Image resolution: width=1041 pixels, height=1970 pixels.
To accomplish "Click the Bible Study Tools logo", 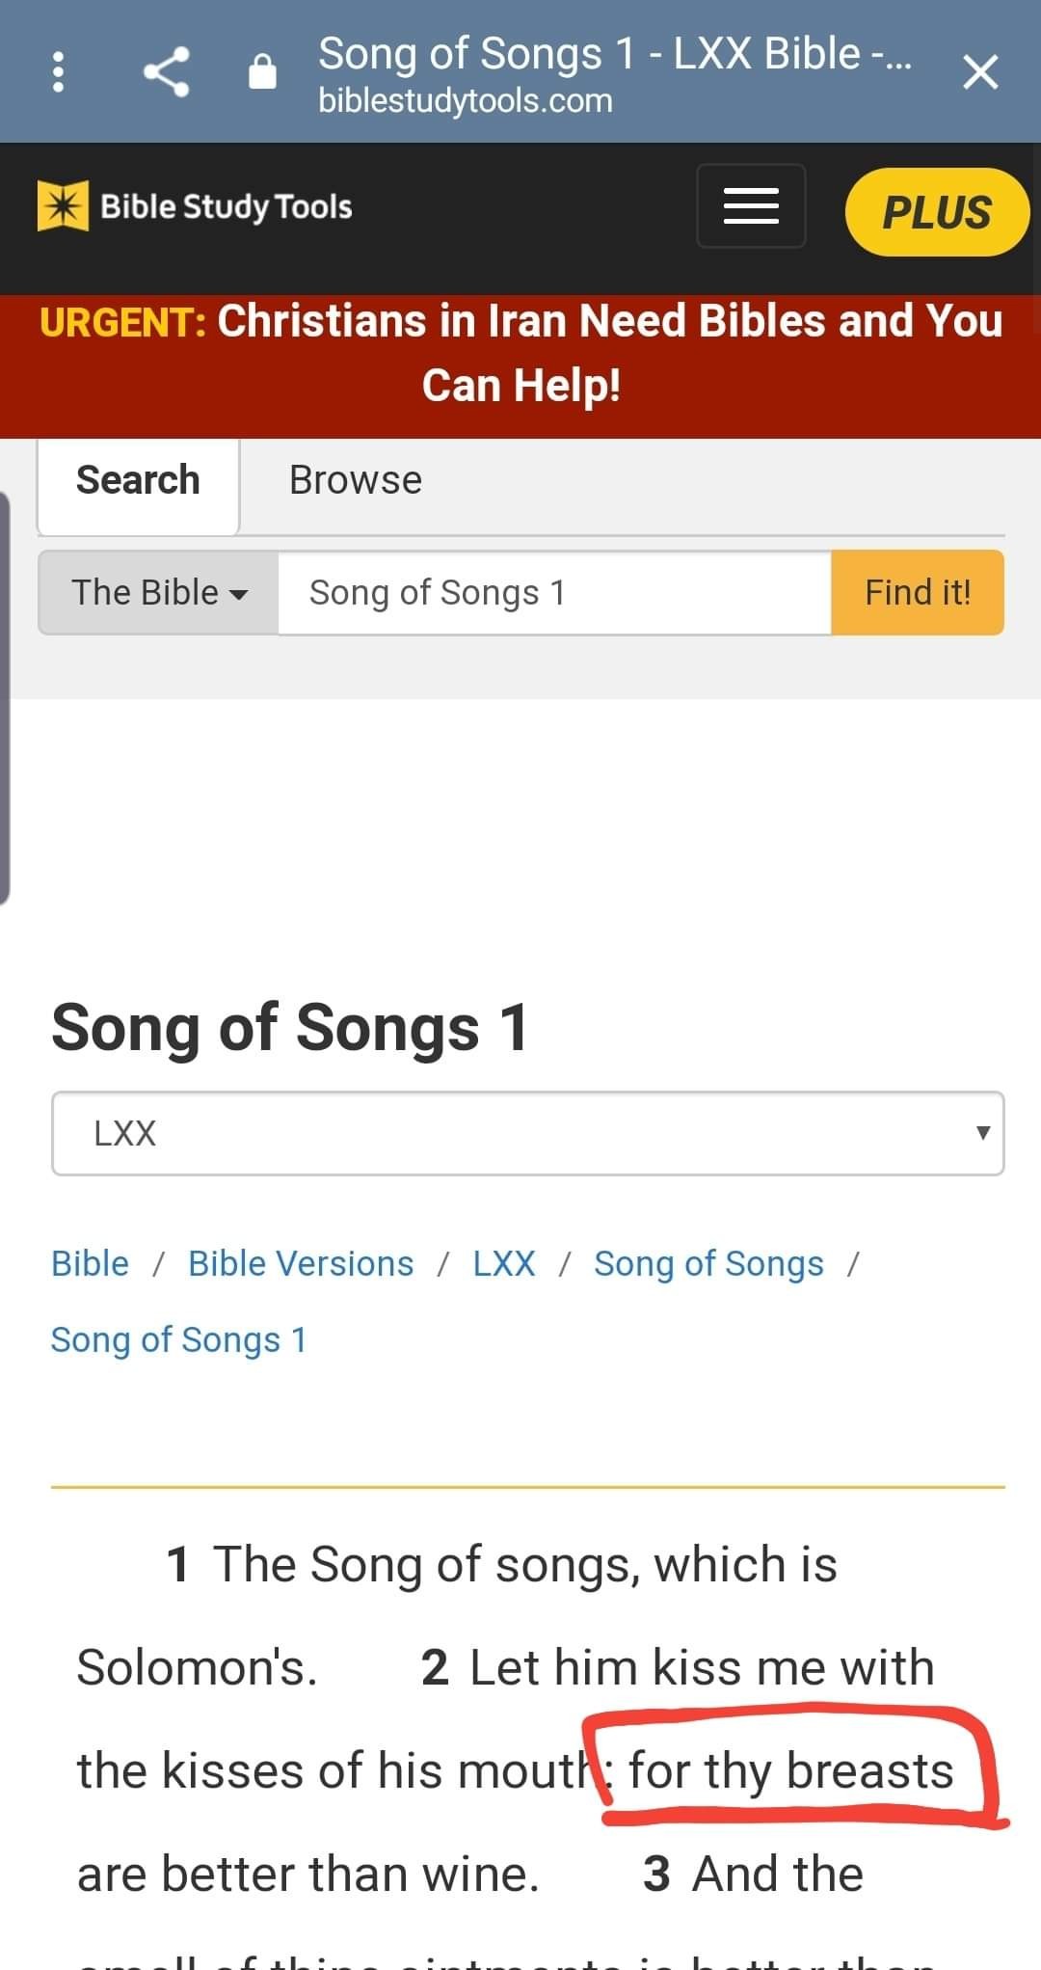I will point(195,206).
